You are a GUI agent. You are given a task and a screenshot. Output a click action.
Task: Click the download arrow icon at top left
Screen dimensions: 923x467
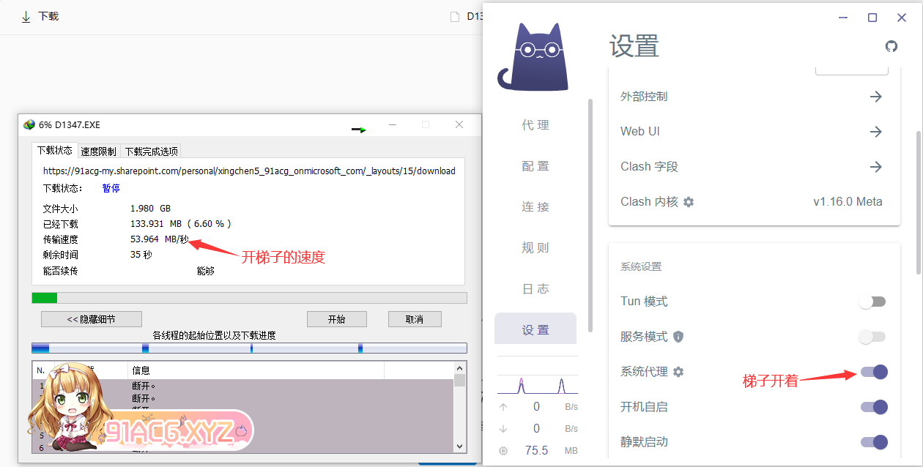pos(26,17)
